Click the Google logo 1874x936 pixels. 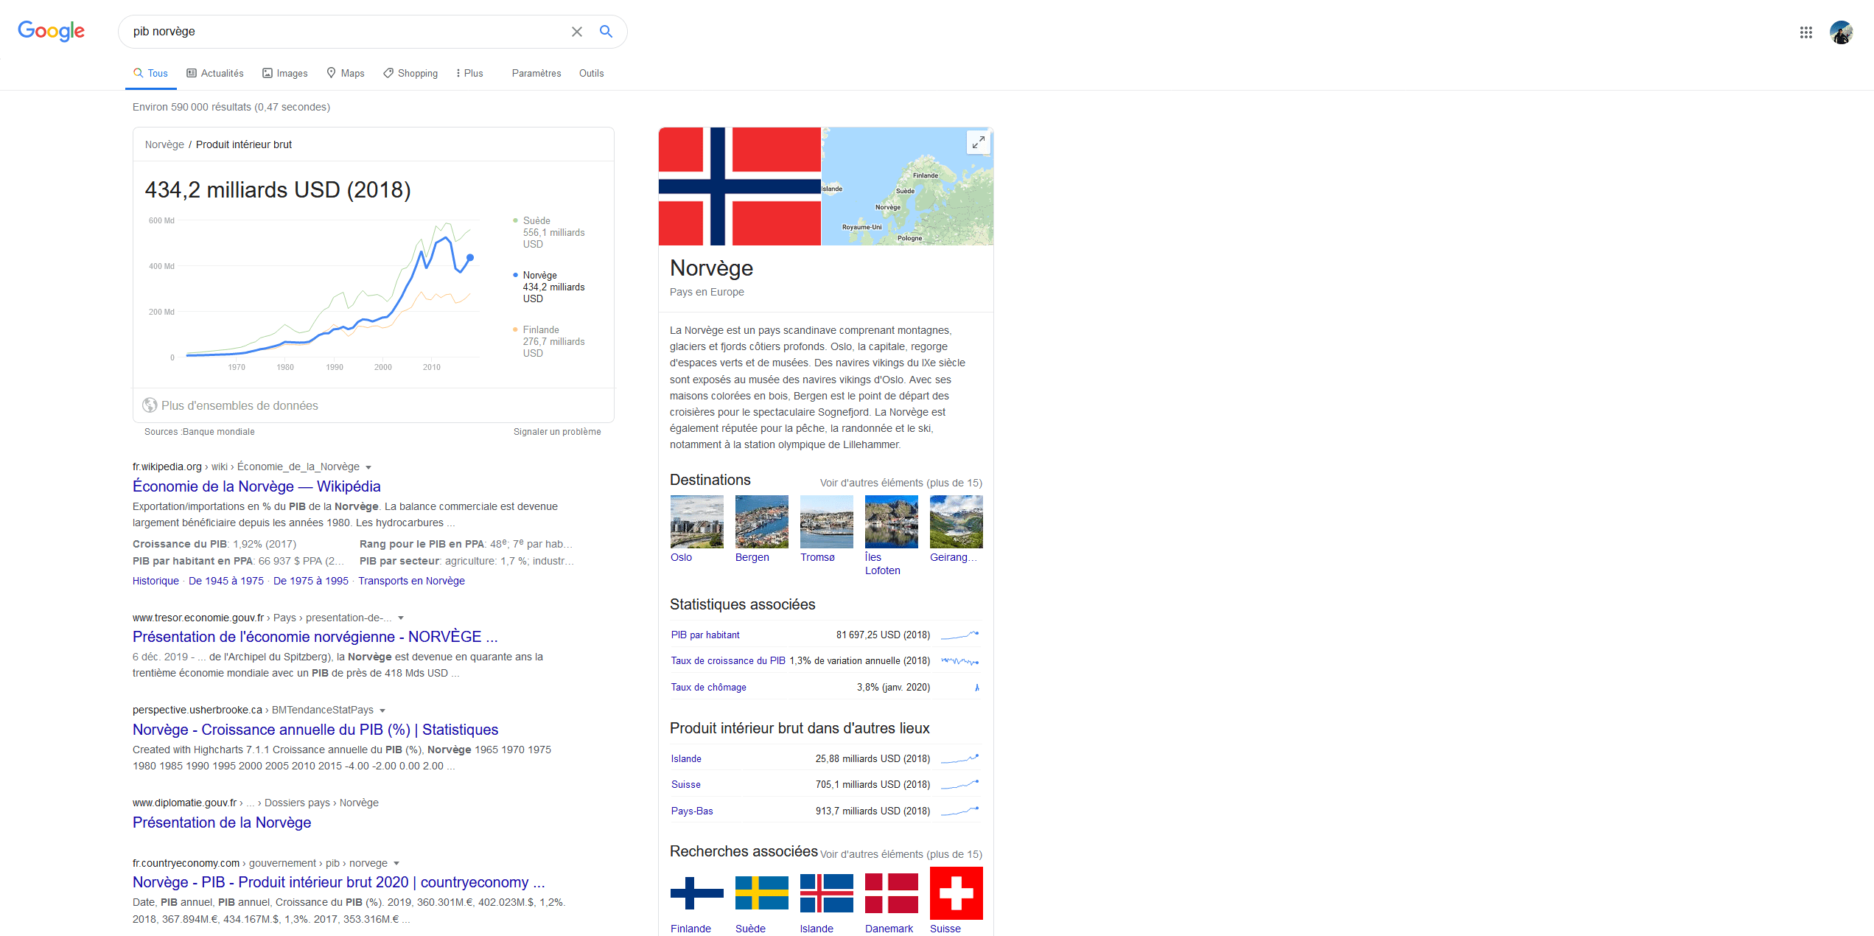tap(51, 31)
